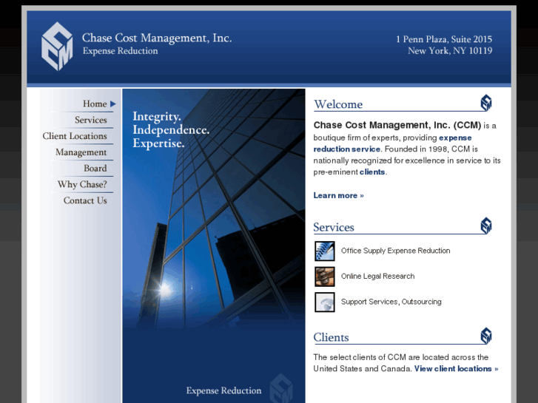Open the Services navigation item

(90, 120)
